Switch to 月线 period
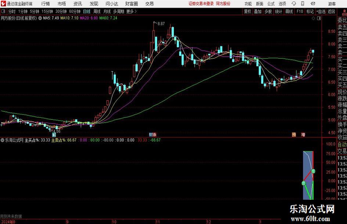 tap(107, 11)
